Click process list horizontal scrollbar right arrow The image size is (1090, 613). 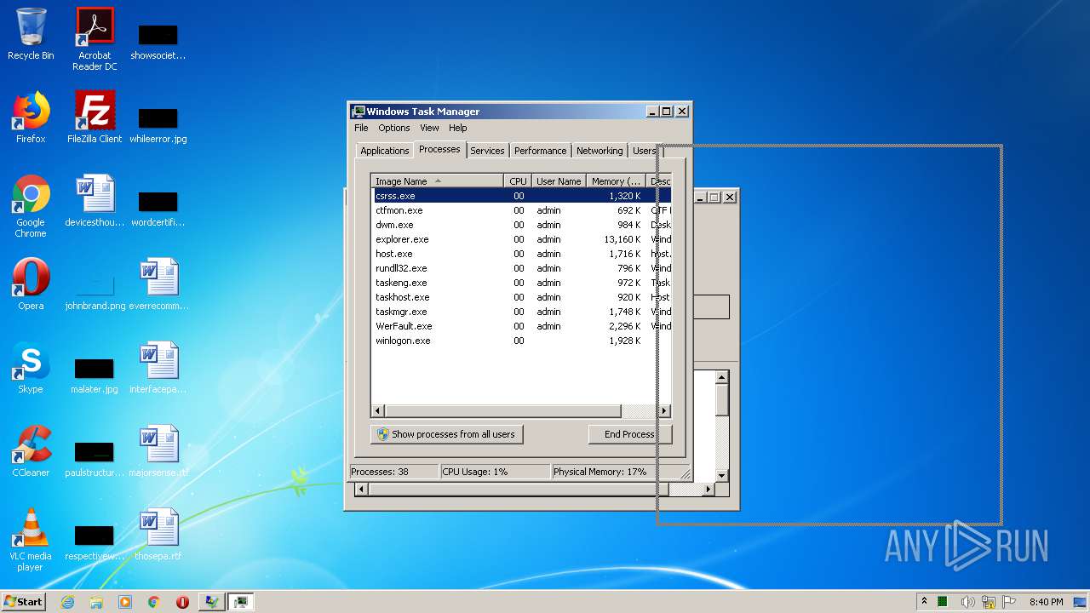tap(664, 410)
